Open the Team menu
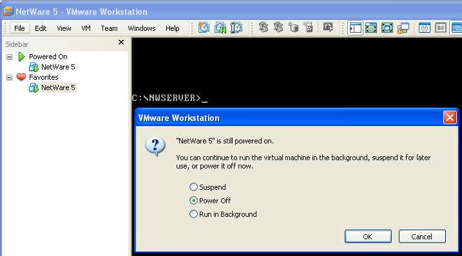This screenshot has height=256, width=462. (109, 28)
